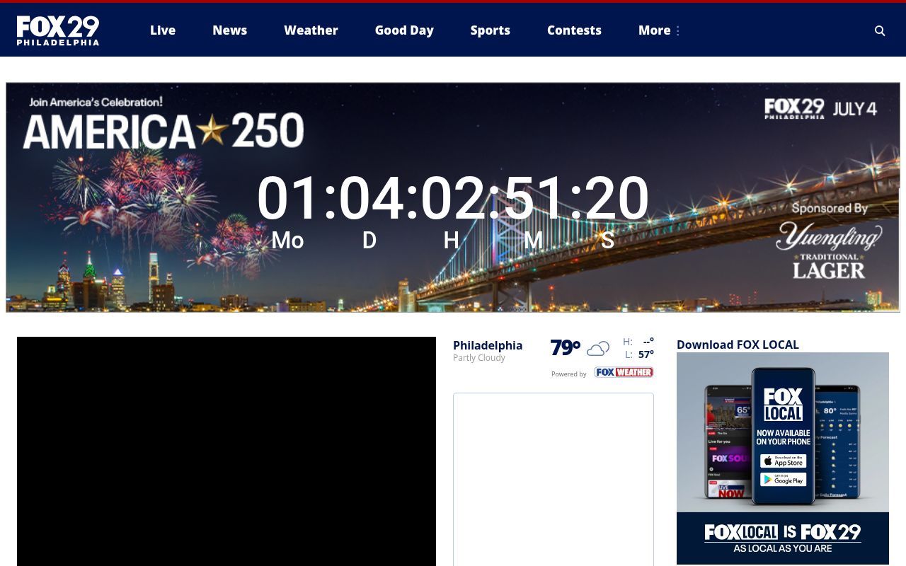Click the America 250 countdown banner
The image size is (906, 566).
tap(453, 197)
